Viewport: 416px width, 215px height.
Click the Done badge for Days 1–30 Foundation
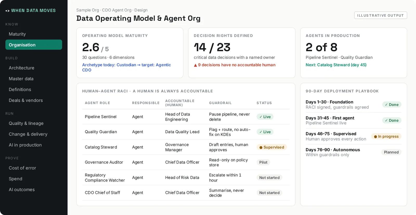pos(392,105)
